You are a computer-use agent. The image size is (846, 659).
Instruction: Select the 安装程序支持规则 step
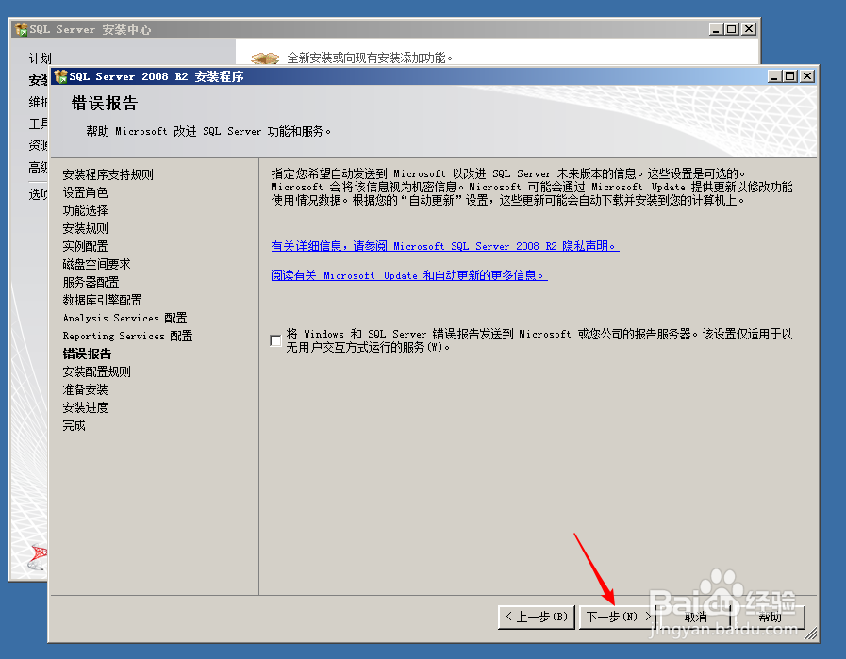(108, 174)
